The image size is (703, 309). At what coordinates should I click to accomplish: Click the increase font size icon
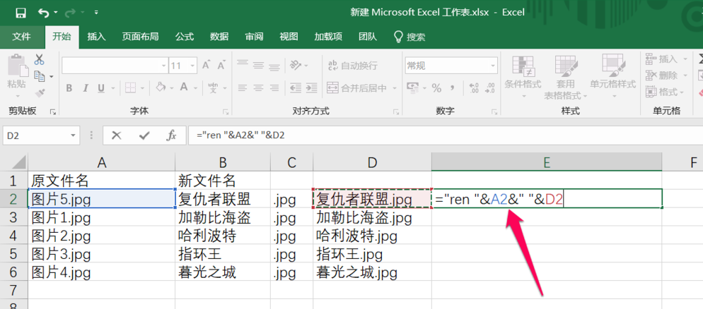pyautogui.click(x=208, y=66)
